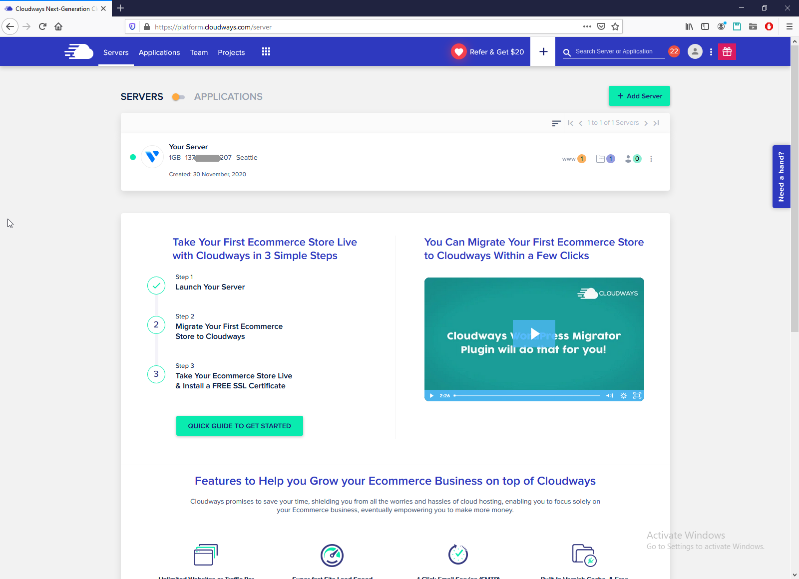Click the Cloudways logo in the navbar
This screenshot has width=799, height=579.
pyautogui.click(x=79, y=51)
